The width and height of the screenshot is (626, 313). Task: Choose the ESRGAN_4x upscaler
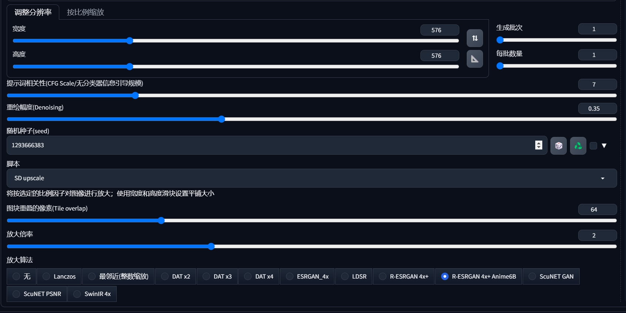[290, 276]
